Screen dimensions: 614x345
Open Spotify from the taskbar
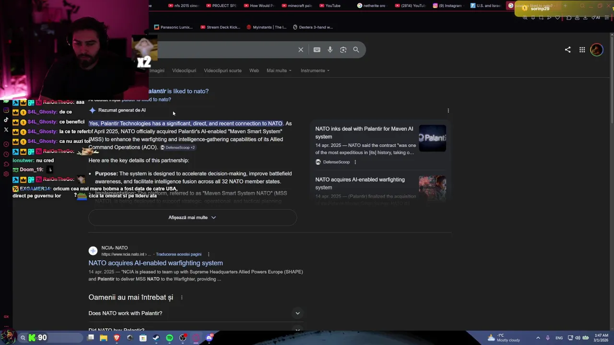coord(169,338)
